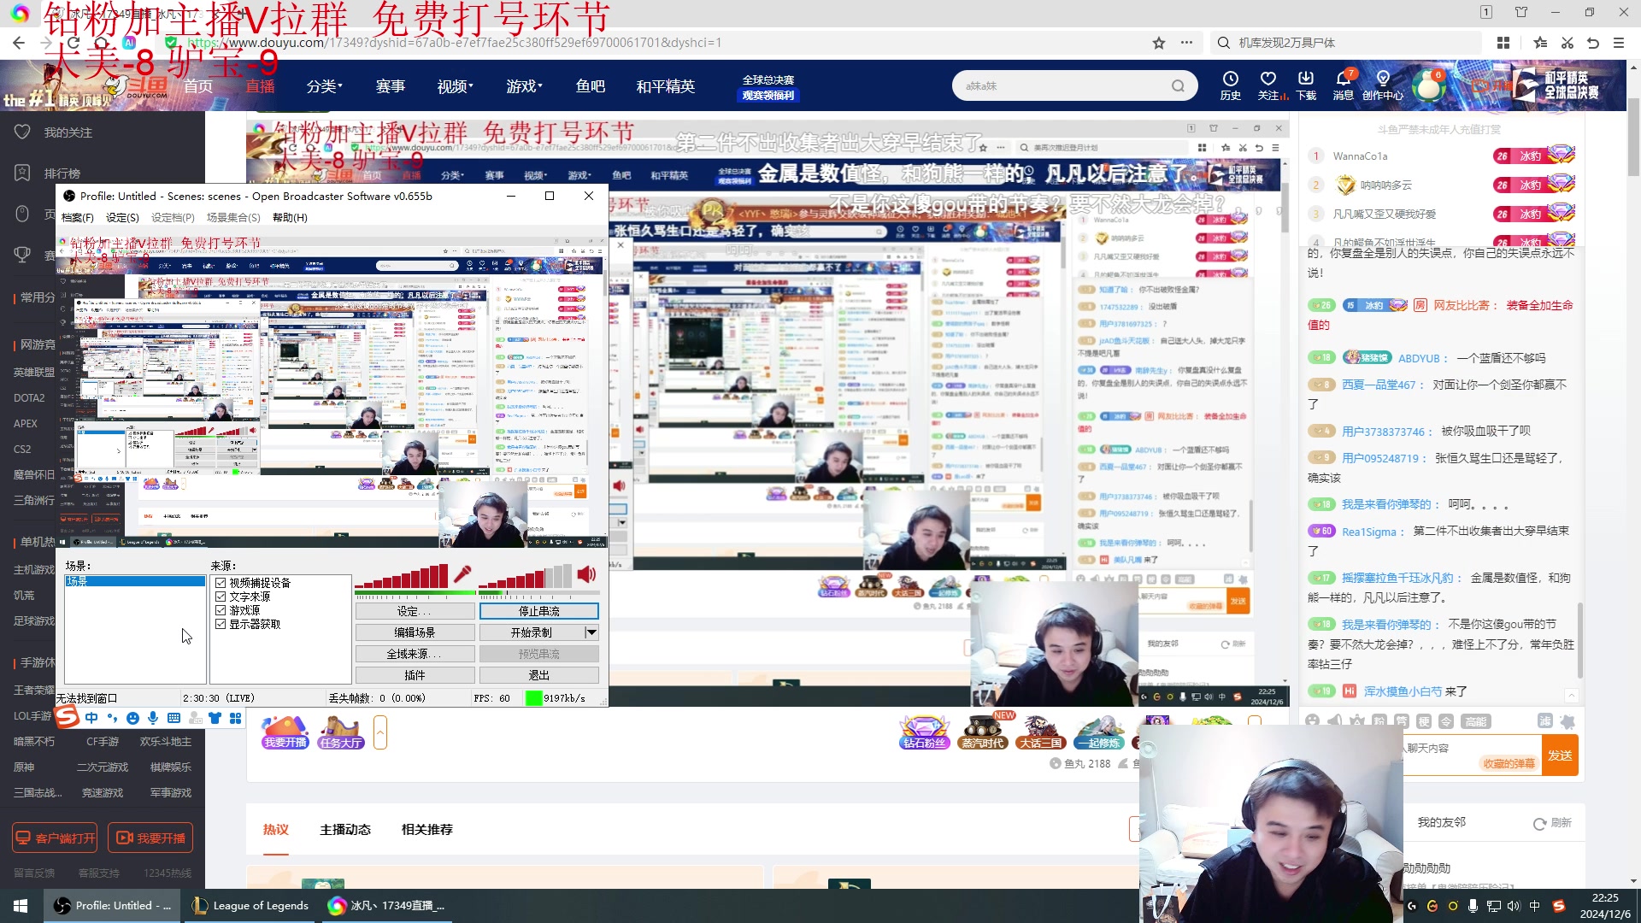Open the emoji picker in the chat bar
The height and width of the screenshot is (923, 1641).
pyautogui.click(x=1313, y=720)
